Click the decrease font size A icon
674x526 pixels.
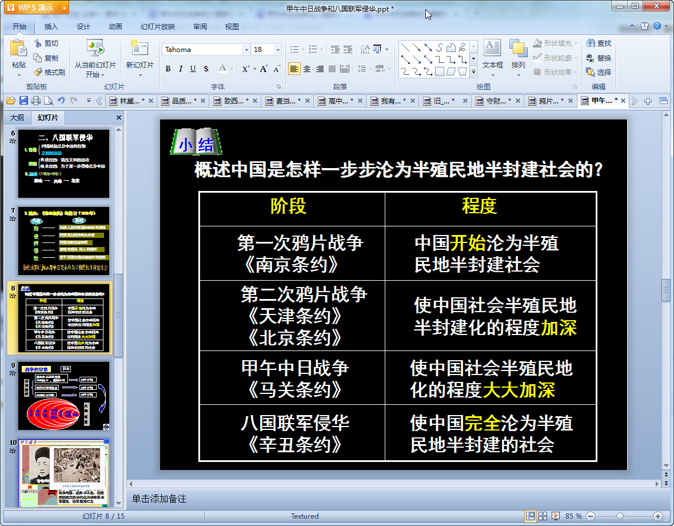(x=276, y=69)
